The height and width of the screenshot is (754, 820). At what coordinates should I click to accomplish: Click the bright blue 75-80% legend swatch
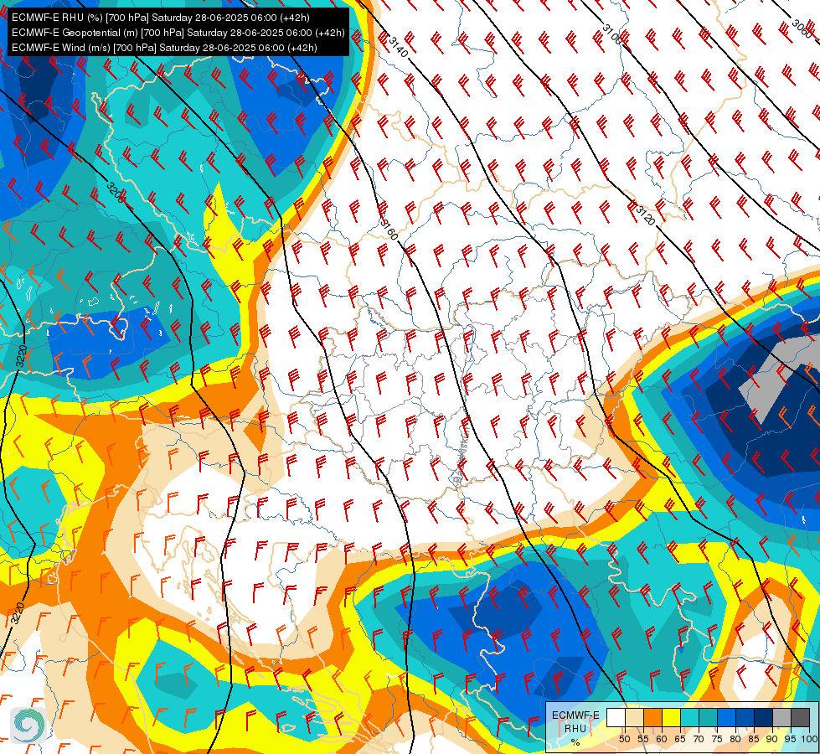[726, 717]
